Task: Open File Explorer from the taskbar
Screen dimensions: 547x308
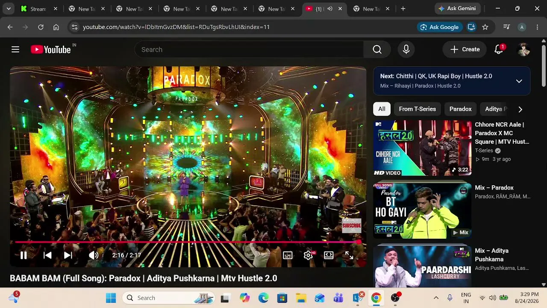Action: pyautogui.click(x=301, y=298)
